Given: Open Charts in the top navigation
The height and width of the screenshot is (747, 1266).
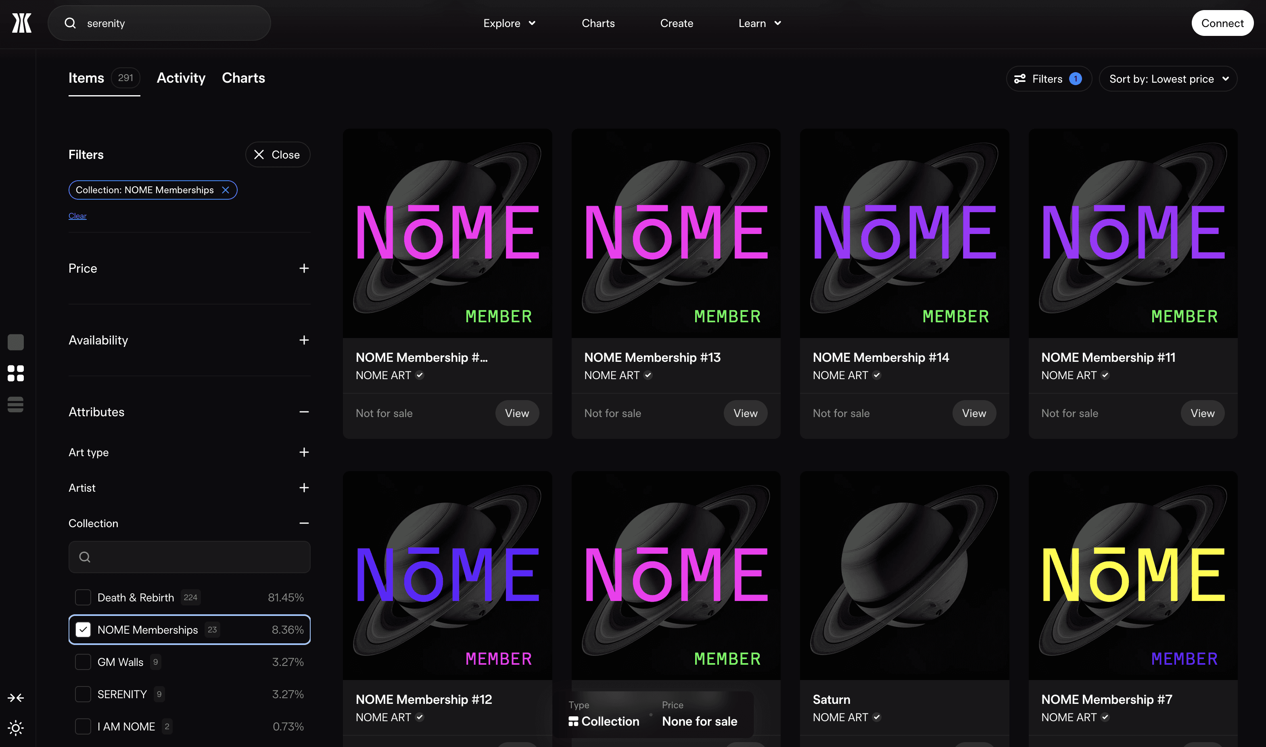Looking at the screenshot, I should [x=598, y=23].
